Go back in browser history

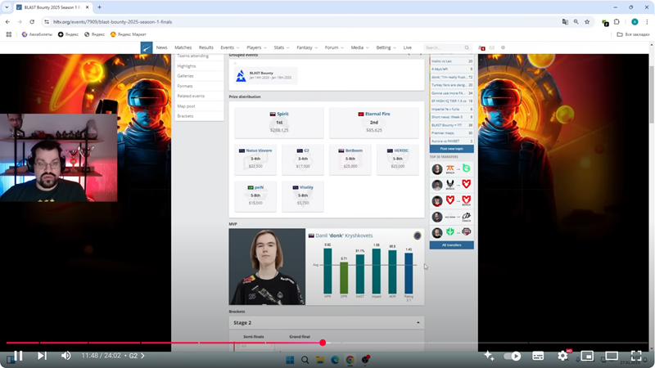click(x=7, y=22)
